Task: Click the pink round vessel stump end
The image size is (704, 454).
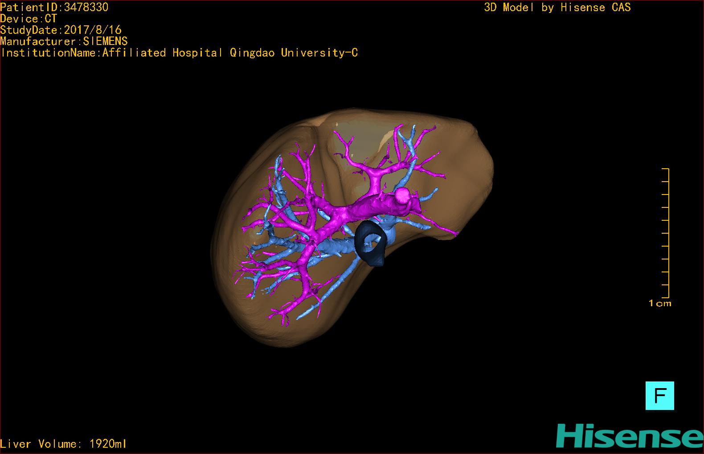Action: click(x=403, y=195)
